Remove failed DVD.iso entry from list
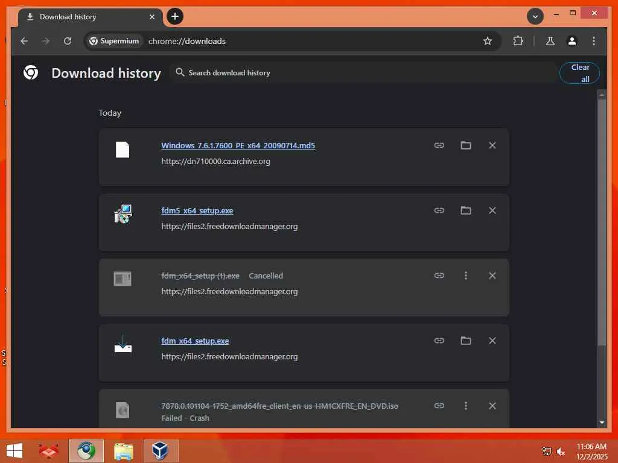618x463 pixels. 492,406
